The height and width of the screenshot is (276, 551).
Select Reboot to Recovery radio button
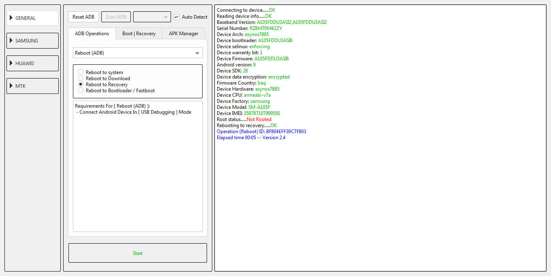click(81, 85)
